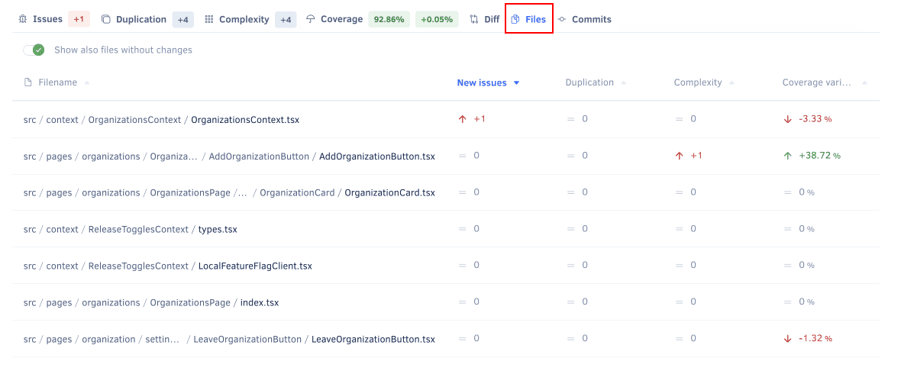The image size is (901, 371).
Task: Click red up arrow in OrganizationsContext.tsx row
Action: pos(462,119)
